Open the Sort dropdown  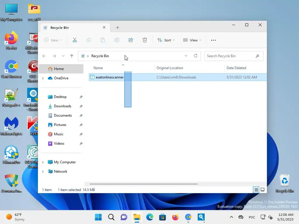[166, 40]
